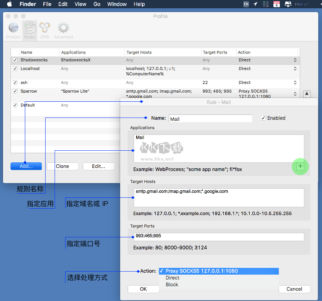Open the Window menu

coord(117,4)
